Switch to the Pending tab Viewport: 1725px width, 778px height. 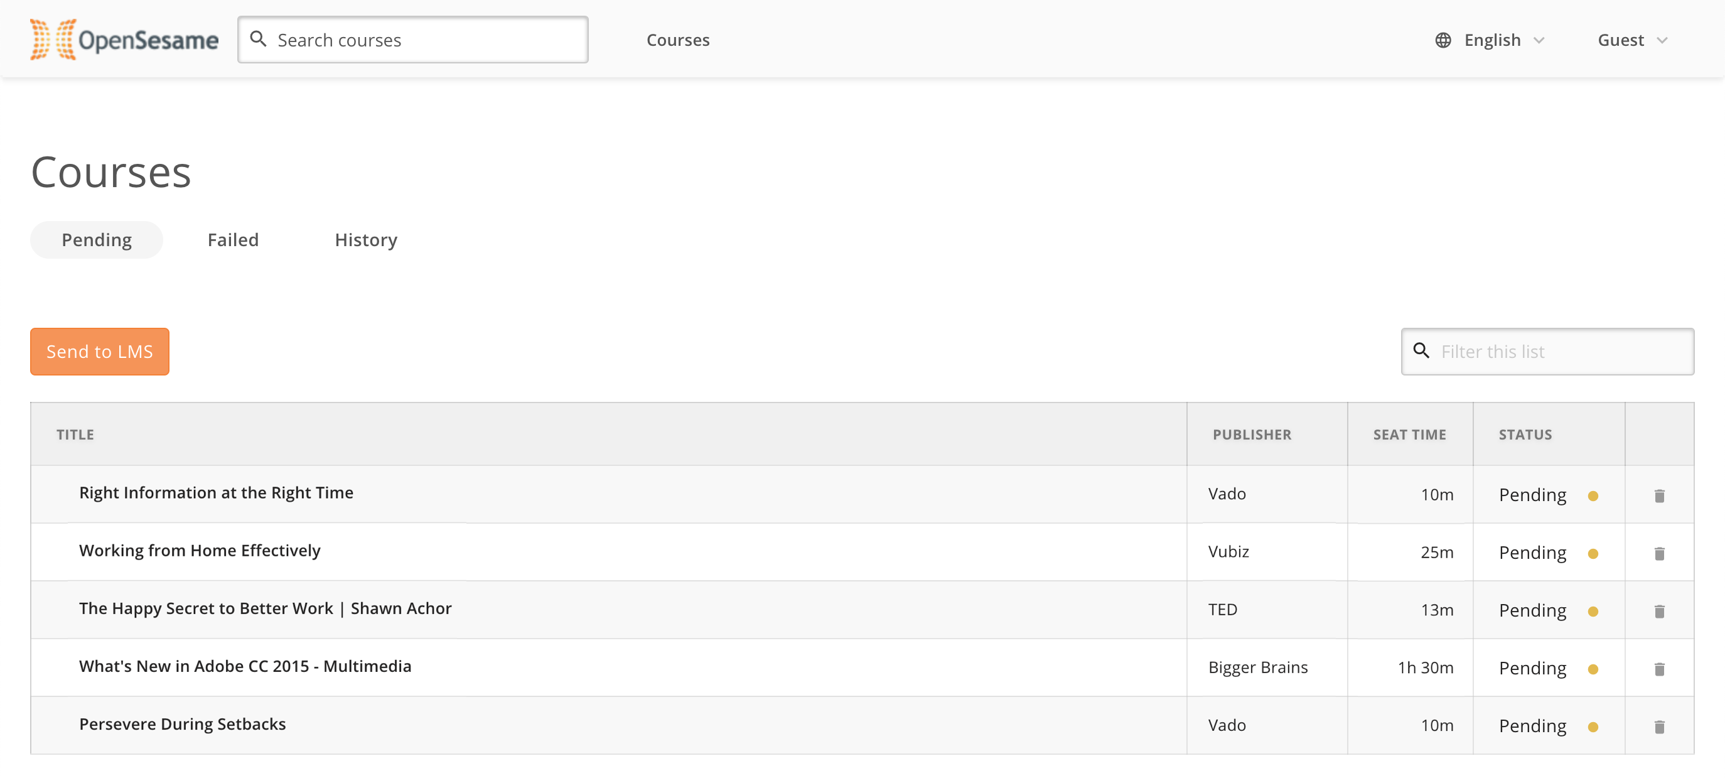tap(97, 240)
